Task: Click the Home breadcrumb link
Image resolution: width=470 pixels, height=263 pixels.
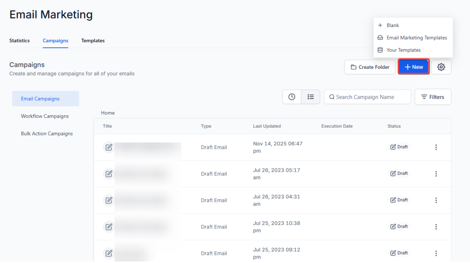Action: click(108, 113)
